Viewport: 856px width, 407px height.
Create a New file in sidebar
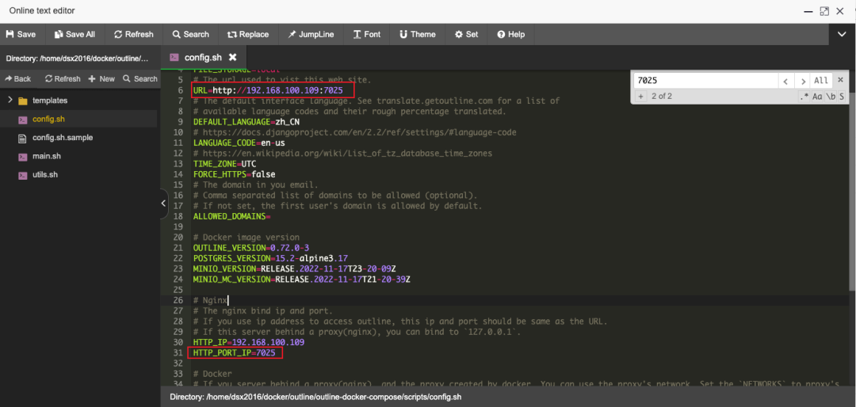[x=101, y=78]
